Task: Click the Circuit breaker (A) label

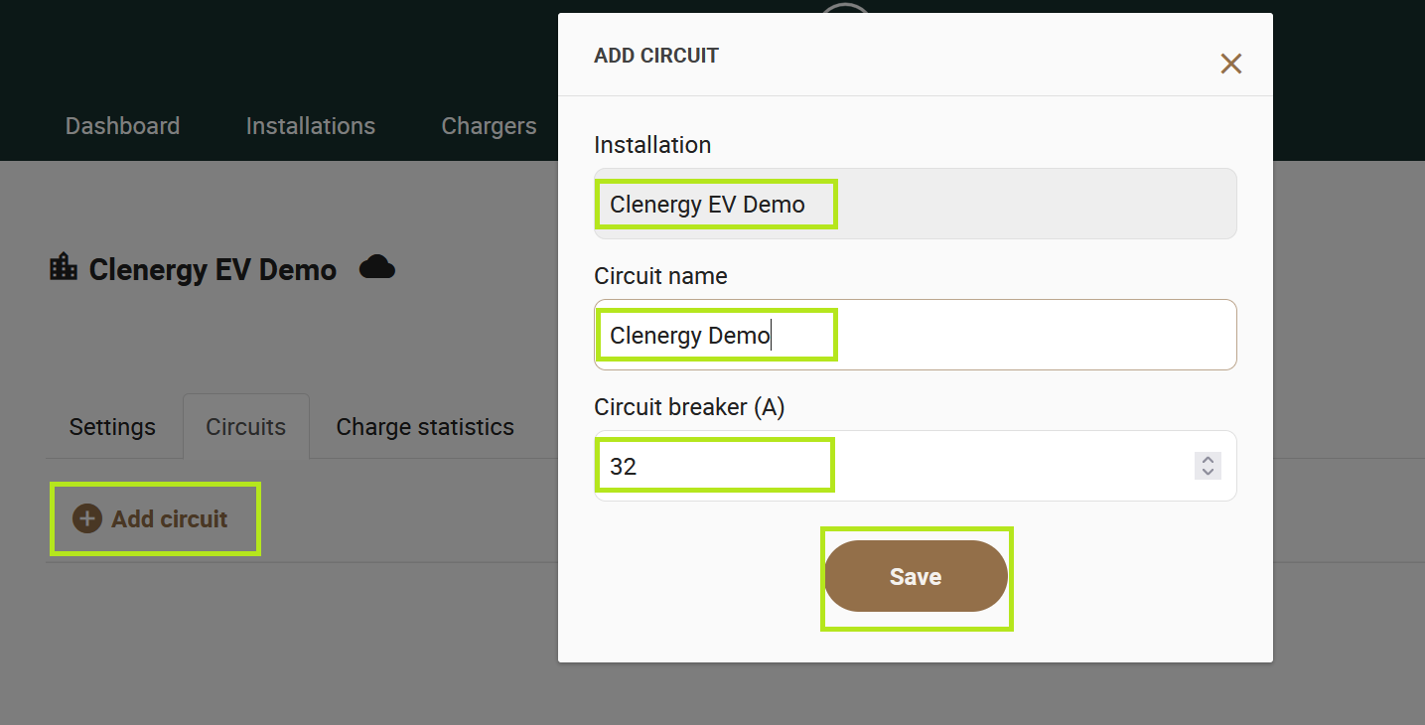Action: [689, 407]
